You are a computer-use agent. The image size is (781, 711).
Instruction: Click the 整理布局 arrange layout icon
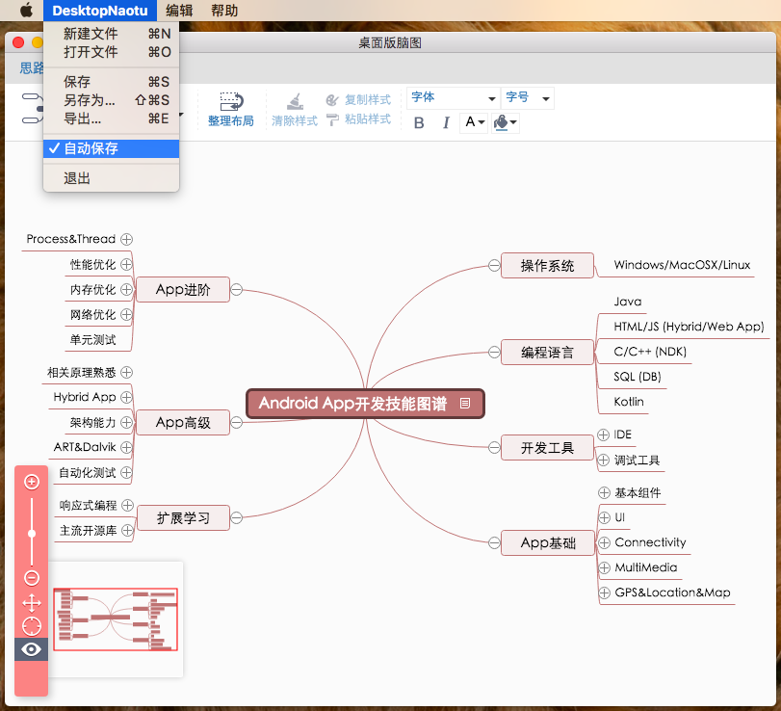[x=230, y=100]
